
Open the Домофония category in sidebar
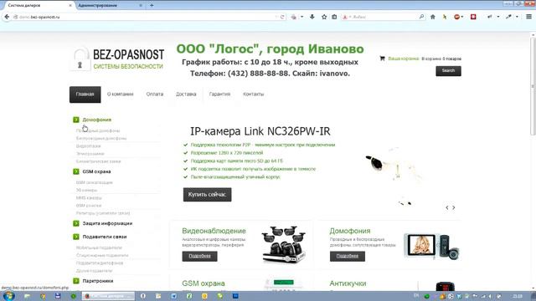click(x=97, y=120)
